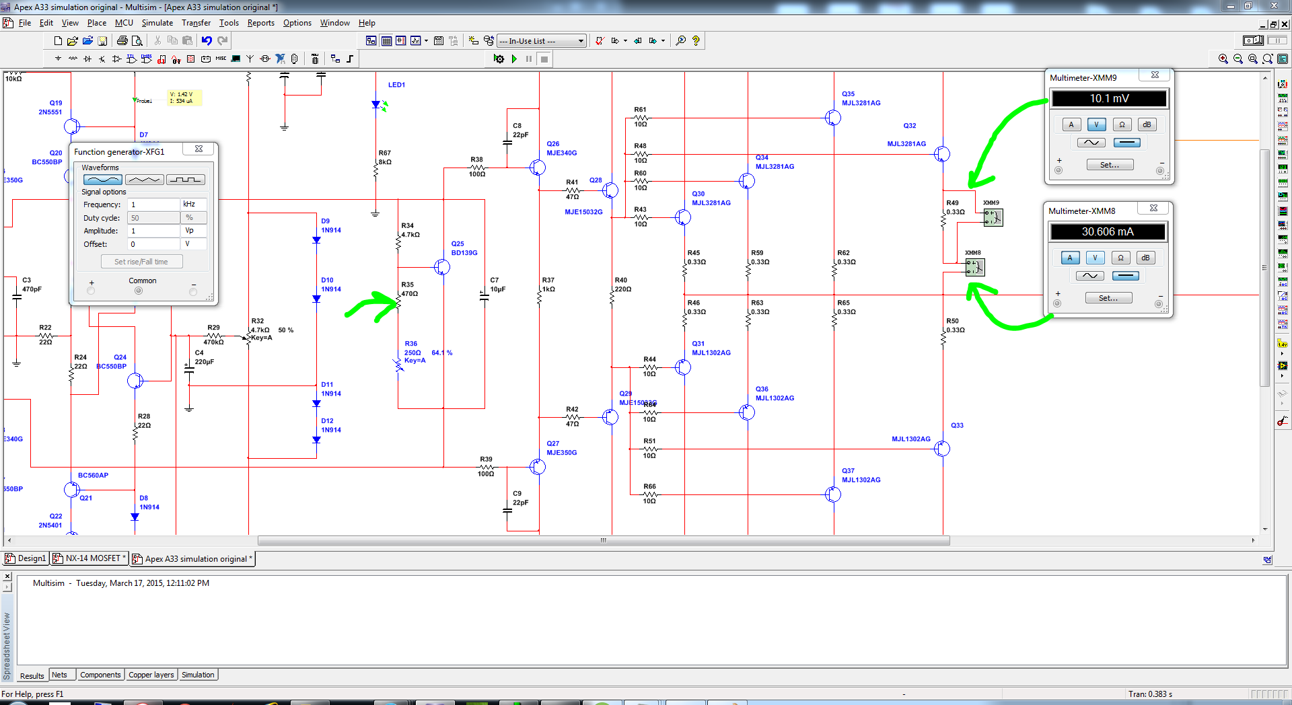Switch to the NX-14 MOSFET design tab
Viewport: 1292px width, 705px height.
point(90,558)
